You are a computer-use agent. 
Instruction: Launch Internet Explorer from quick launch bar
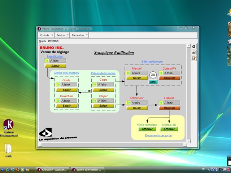(x=8, y=170)
